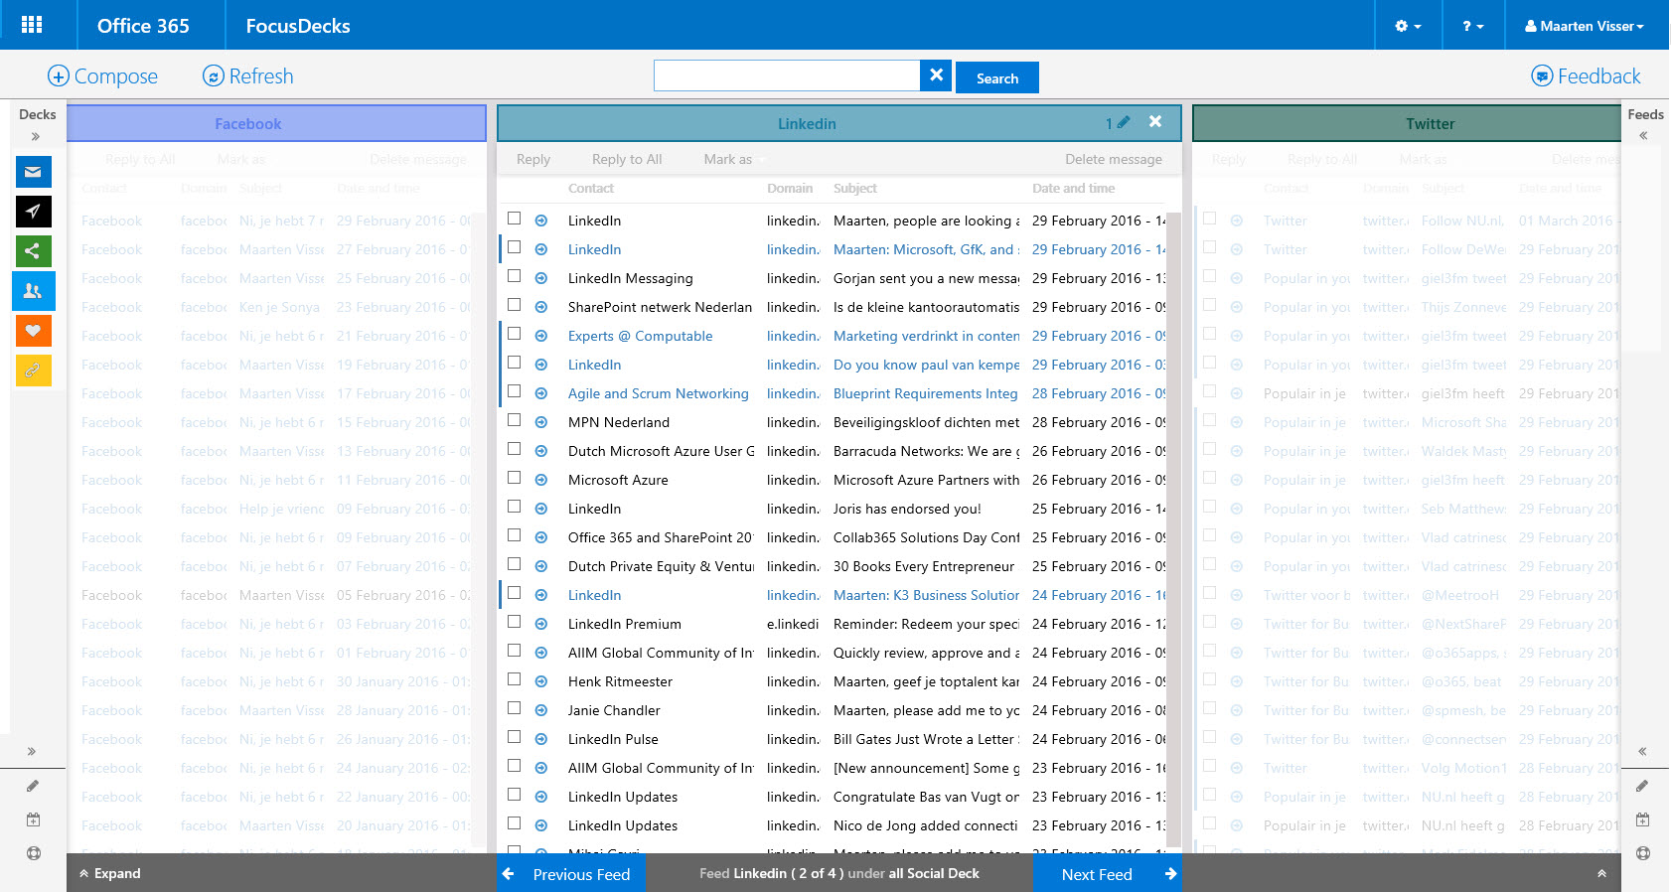Tick checkbox for Agile and Scrum Networking row
Image resolution: width=1671 pixels, height=892 pixels.
(x=514, y=391)
